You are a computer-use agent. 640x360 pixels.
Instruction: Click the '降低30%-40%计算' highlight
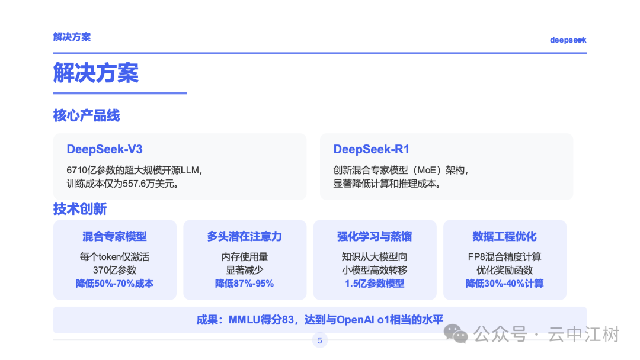(x=504, y=284)
